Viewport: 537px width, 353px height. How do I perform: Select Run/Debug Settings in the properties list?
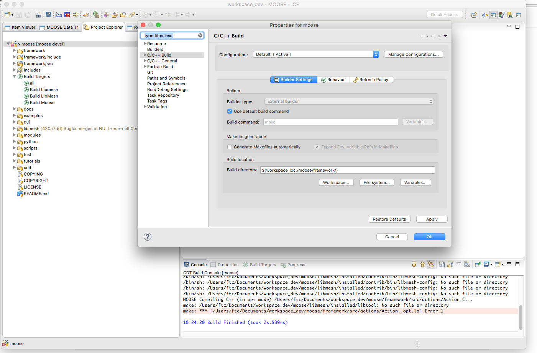pyautogui.click(x=168, y=89)
